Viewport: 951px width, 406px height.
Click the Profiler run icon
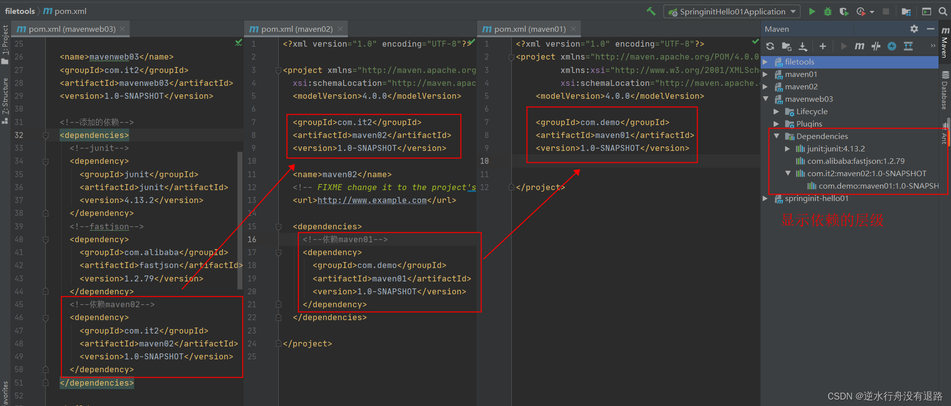(861, 11)
